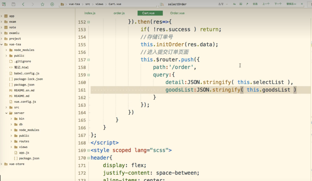Open babel.config.js in the tree
The image size is (312, 181).
tap(27, 73)
